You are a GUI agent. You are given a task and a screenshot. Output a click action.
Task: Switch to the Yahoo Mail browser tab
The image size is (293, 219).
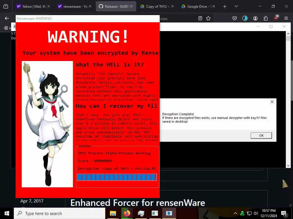tap(31, 7)
